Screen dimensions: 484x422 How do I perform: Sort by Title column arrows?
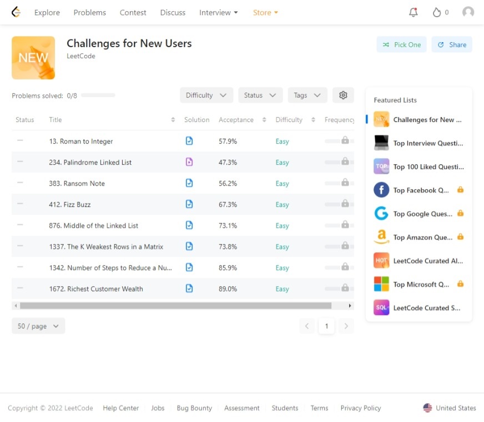tap(173, 120)
